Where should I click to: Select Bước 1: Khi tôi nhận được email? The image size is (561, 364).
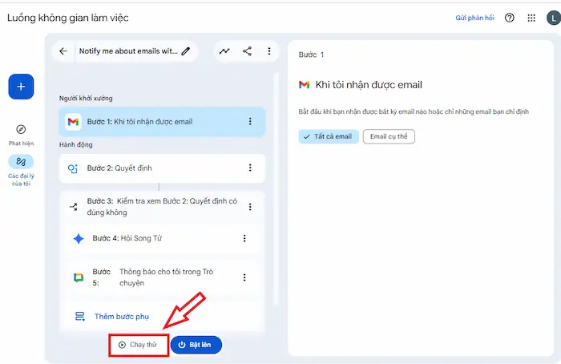(x=162, y=122)
